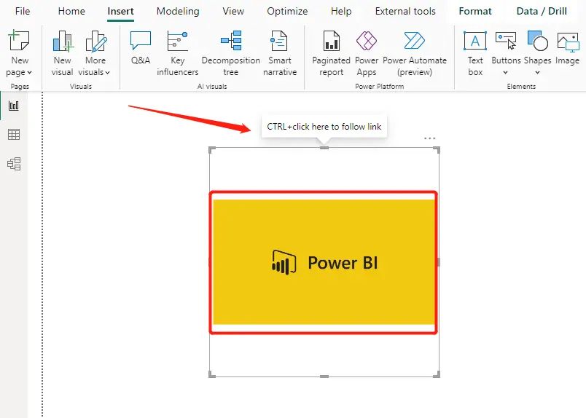
Task: Insert Power Automate (preview) visual
Action: coord(415,53)
